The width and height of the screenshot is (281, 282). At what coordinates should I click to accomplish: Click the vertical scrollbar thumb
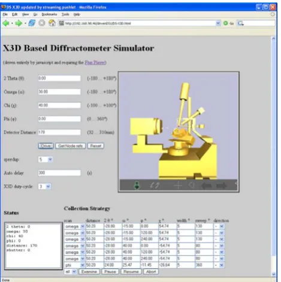click(x=274, y=148)
